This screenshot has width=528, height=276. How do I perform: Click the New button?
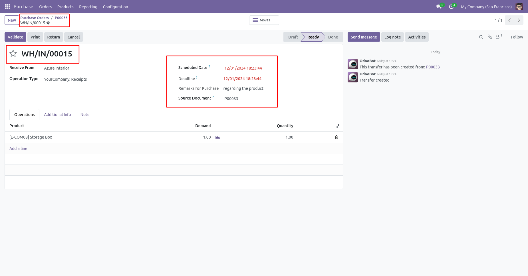coord(12,20)
